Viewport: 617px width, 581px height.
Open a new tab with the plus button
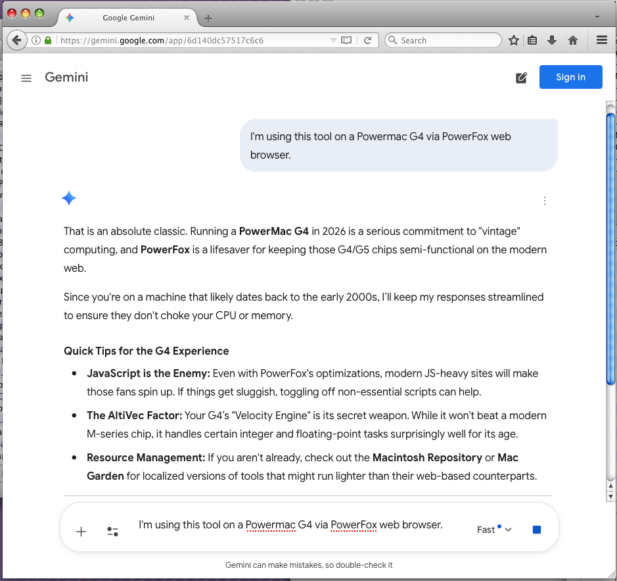(208, 18)
